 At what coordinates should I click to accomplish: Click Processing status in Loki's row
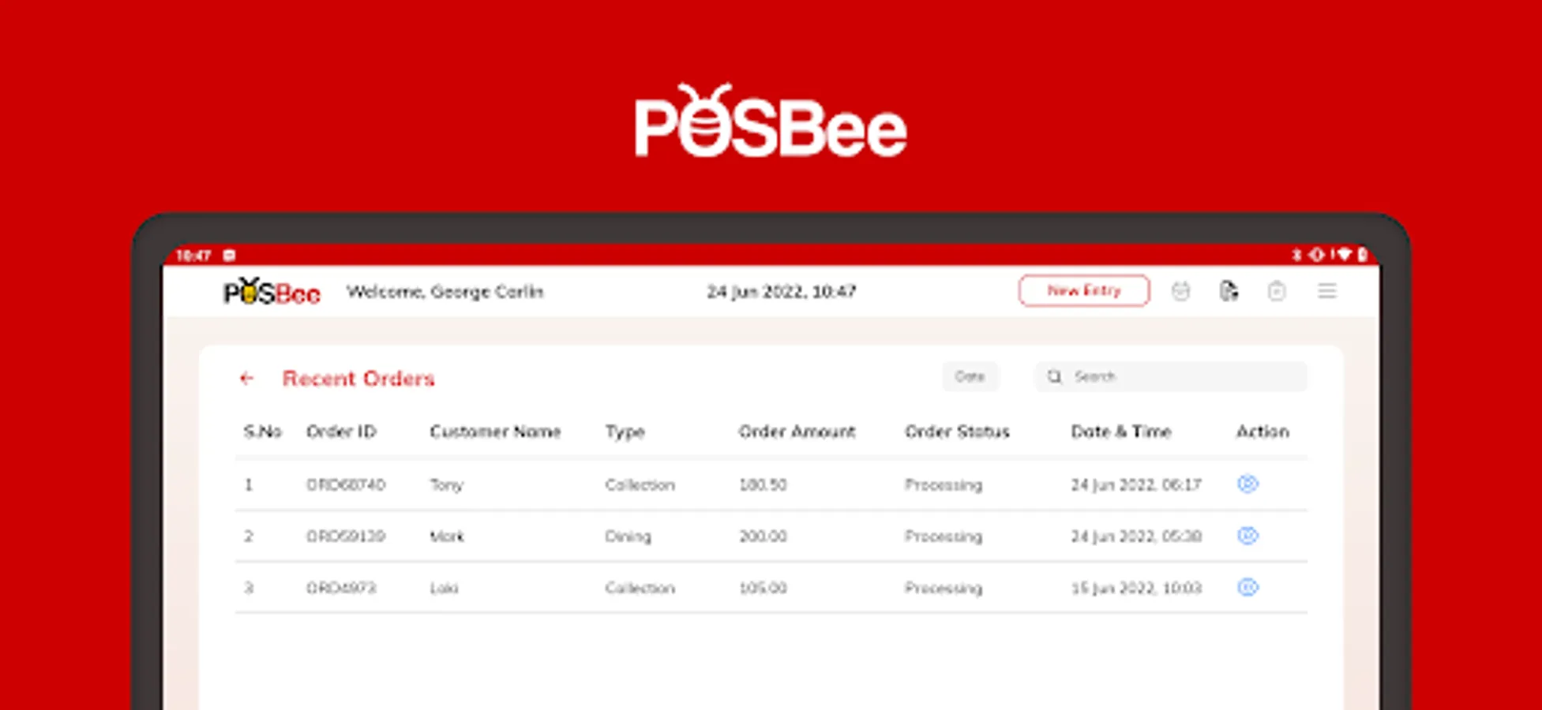[944, 589]
